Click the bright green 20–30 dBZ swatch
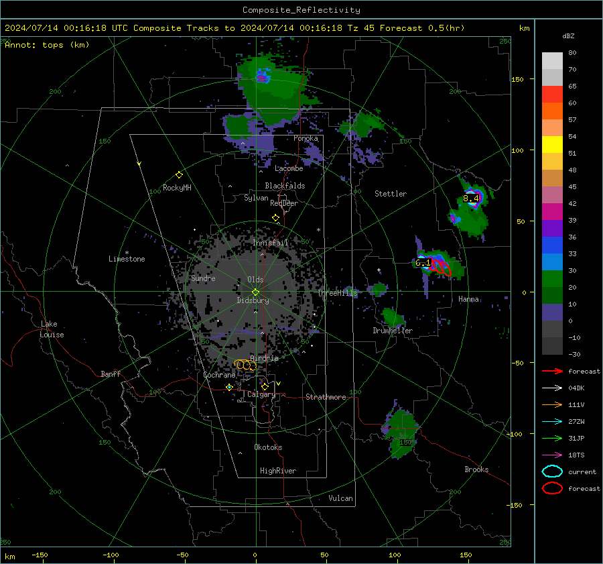 tap(552, 278)
